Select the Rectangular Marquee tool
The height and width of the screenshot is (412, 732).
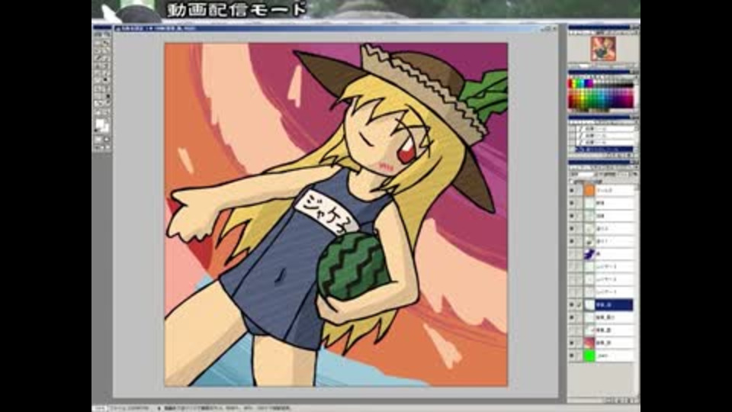click(x=98, y=43)
